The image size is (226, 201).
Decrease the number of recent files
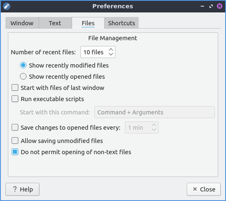coord(111,54)
